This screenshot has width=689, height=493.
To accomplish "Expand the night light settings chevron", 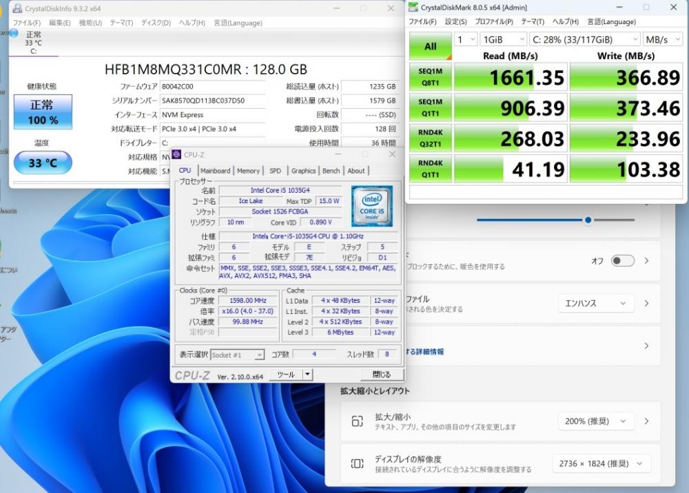I will 647,261.
